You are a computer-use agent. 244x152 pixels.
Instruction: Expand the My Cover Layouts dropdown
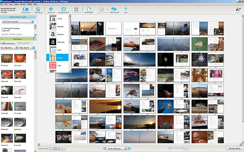pos(18,22)
